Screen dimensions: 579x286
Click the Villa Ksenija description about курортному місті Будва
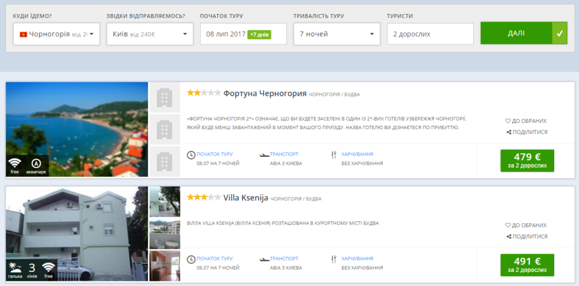[x=283, y=223]
